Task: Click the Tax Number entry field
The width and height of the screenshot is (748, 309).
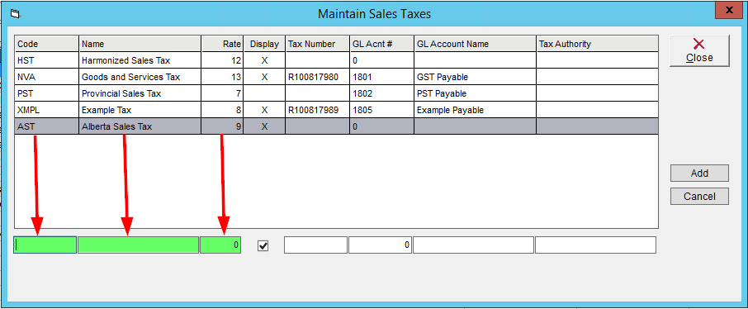Action: (316, 245)
